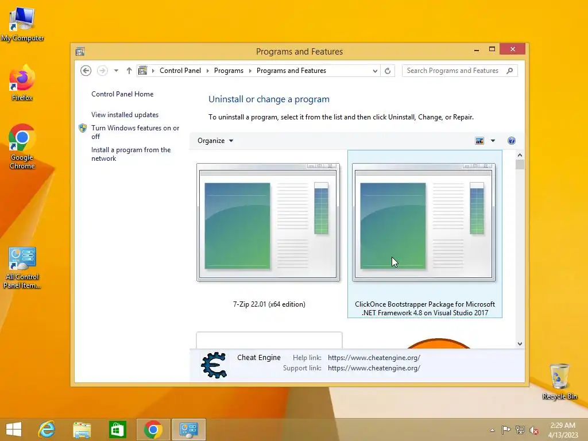
Task: Open the view options dropdown arrow
Action: pos(493,141)
